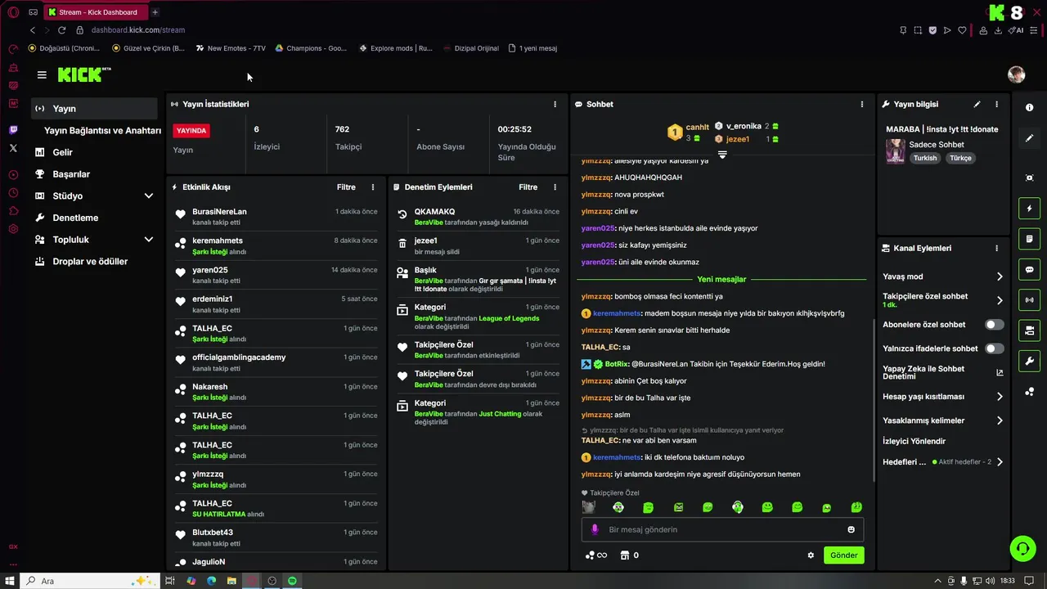Open options menu of Yayın bilgisi panel
The image size is (1047, 589).
click(996, 104)
